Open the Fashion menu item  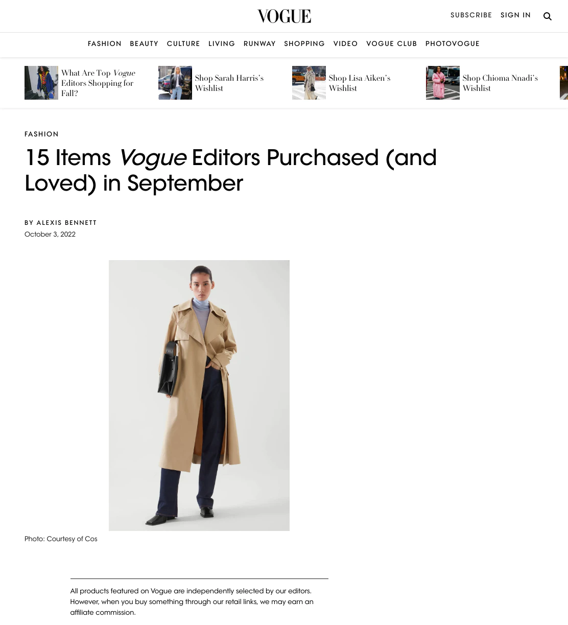tap(105, 44)
